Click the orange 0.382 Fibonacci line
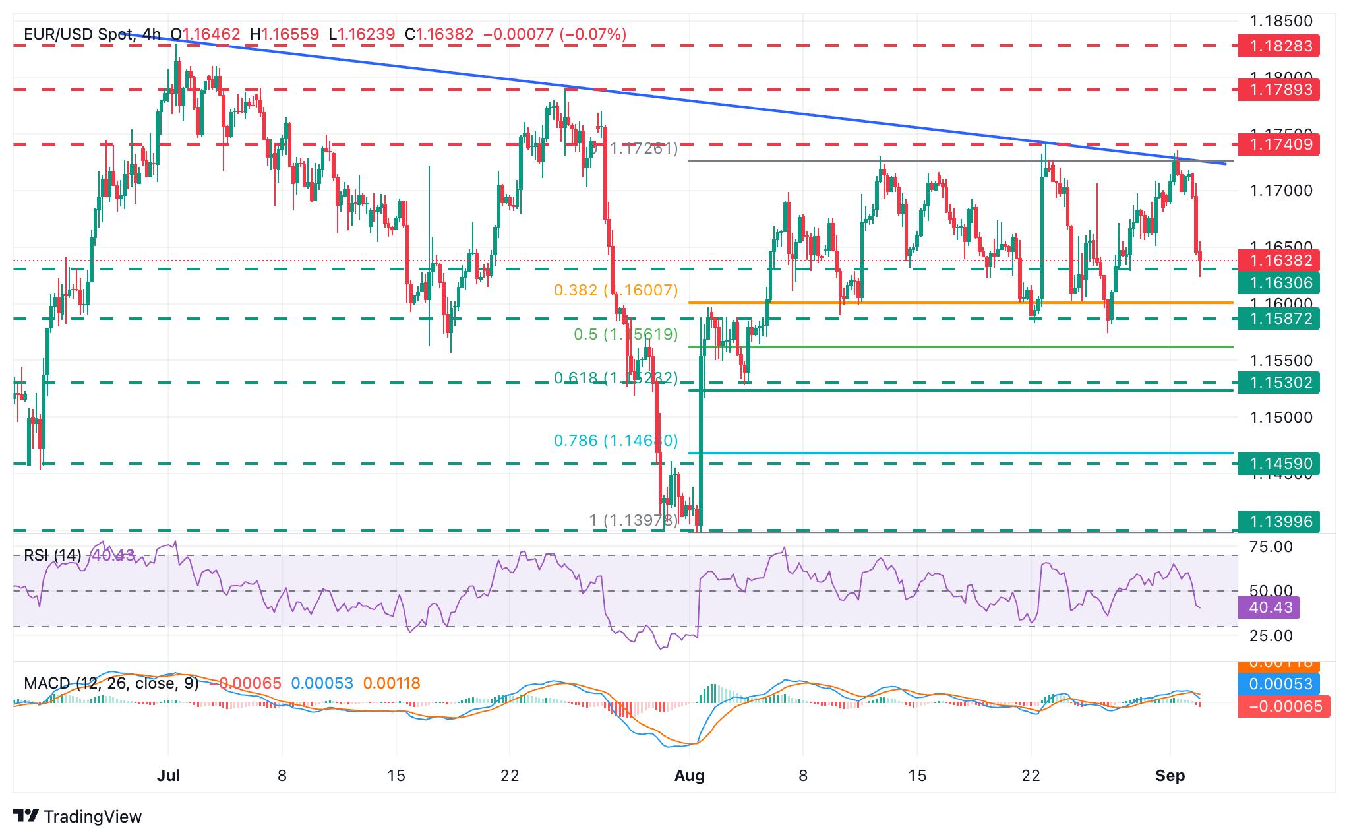The width and height of the screenshot is (1349, 839). pyautogui.click(x=961, y=303)
